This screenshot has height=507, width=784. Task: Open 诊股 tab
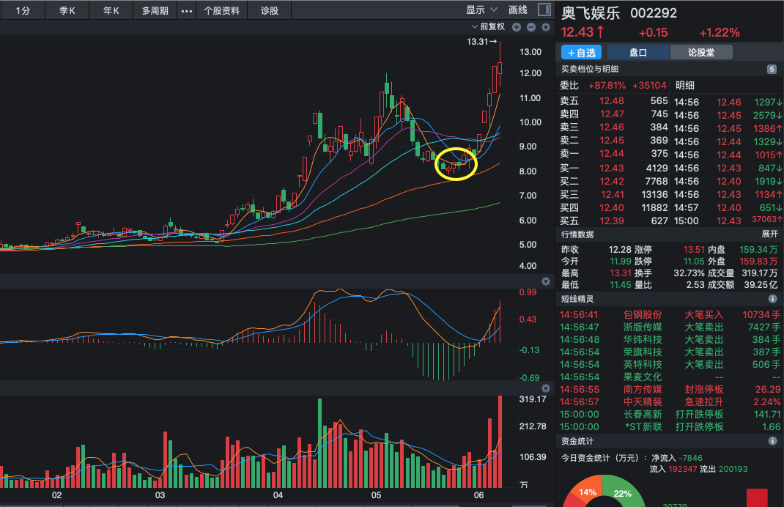pyautogui.click(x=270, y=10)
